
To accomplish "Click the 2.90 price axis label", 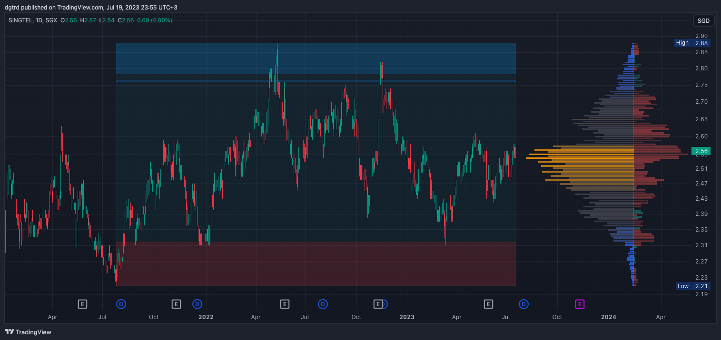I will pyautogui.click(x=701, y=36).
